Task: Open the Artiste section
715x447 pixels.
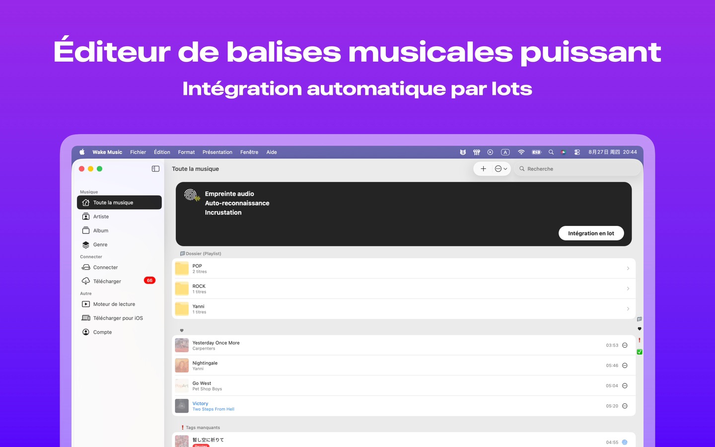Action: pyautogui.click(x=119, y=217)
